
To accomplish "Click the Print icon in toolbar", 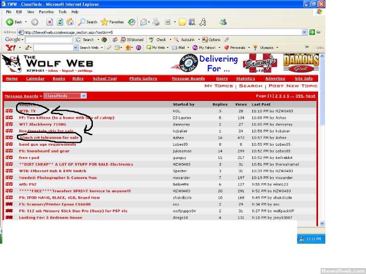I will [x=156, y=22].
